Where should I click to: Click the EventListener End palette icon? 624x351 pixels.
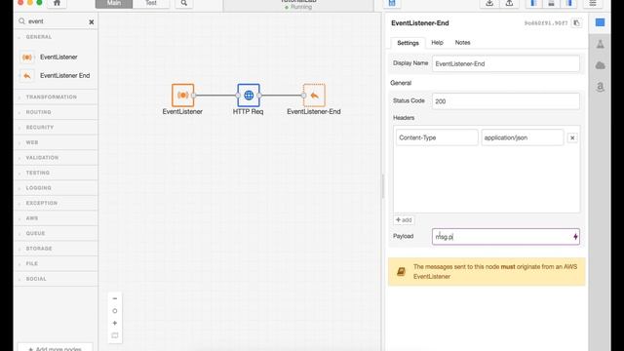[x=27, y=76]
